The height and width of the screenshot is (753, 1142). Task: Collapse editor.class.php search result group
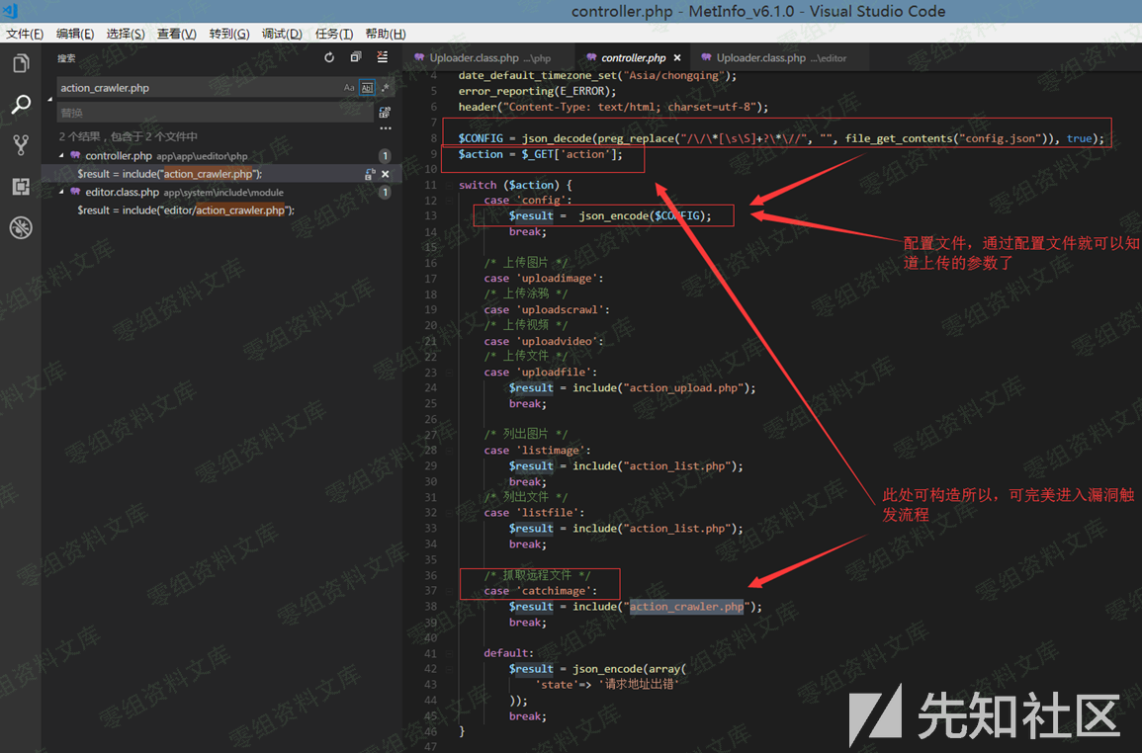61,193
